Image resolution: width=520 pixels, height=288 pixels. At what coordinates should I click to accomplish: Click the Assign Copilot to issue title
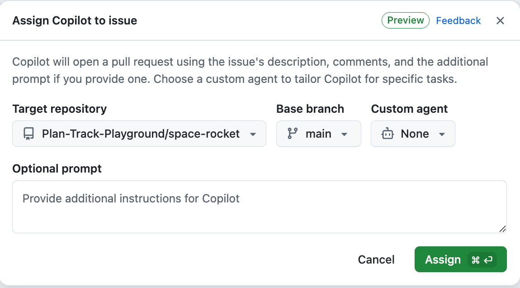click(x=74, y=20)
